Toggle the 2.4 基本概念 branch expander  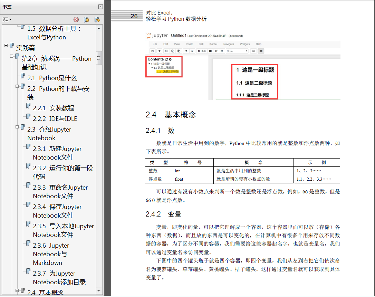17,290
